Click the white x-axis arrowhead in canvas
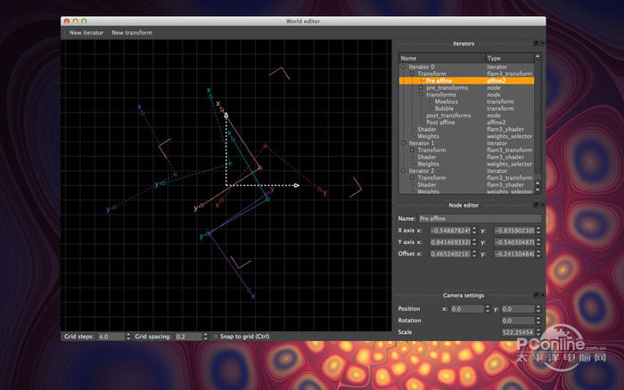 click(x=295, y=185)
